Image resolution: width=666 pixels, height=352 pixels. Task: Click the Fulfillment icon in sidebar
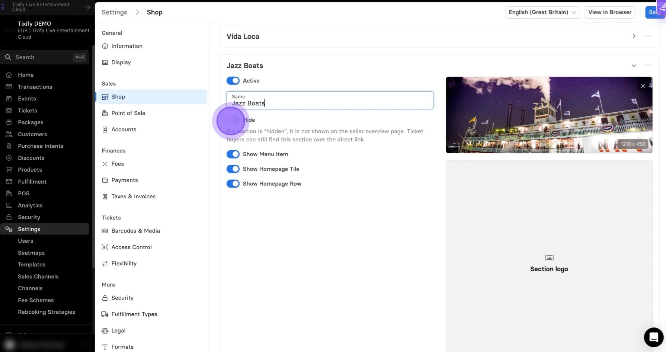click(9, 182)
